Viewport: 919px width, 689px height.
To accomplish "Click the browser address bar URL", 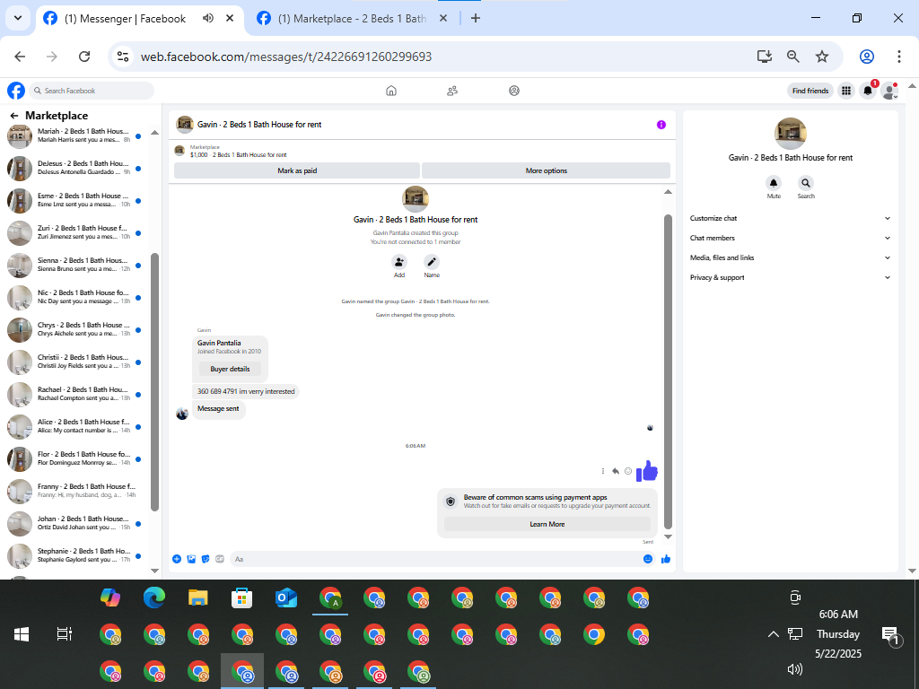I will coord(286,57).
